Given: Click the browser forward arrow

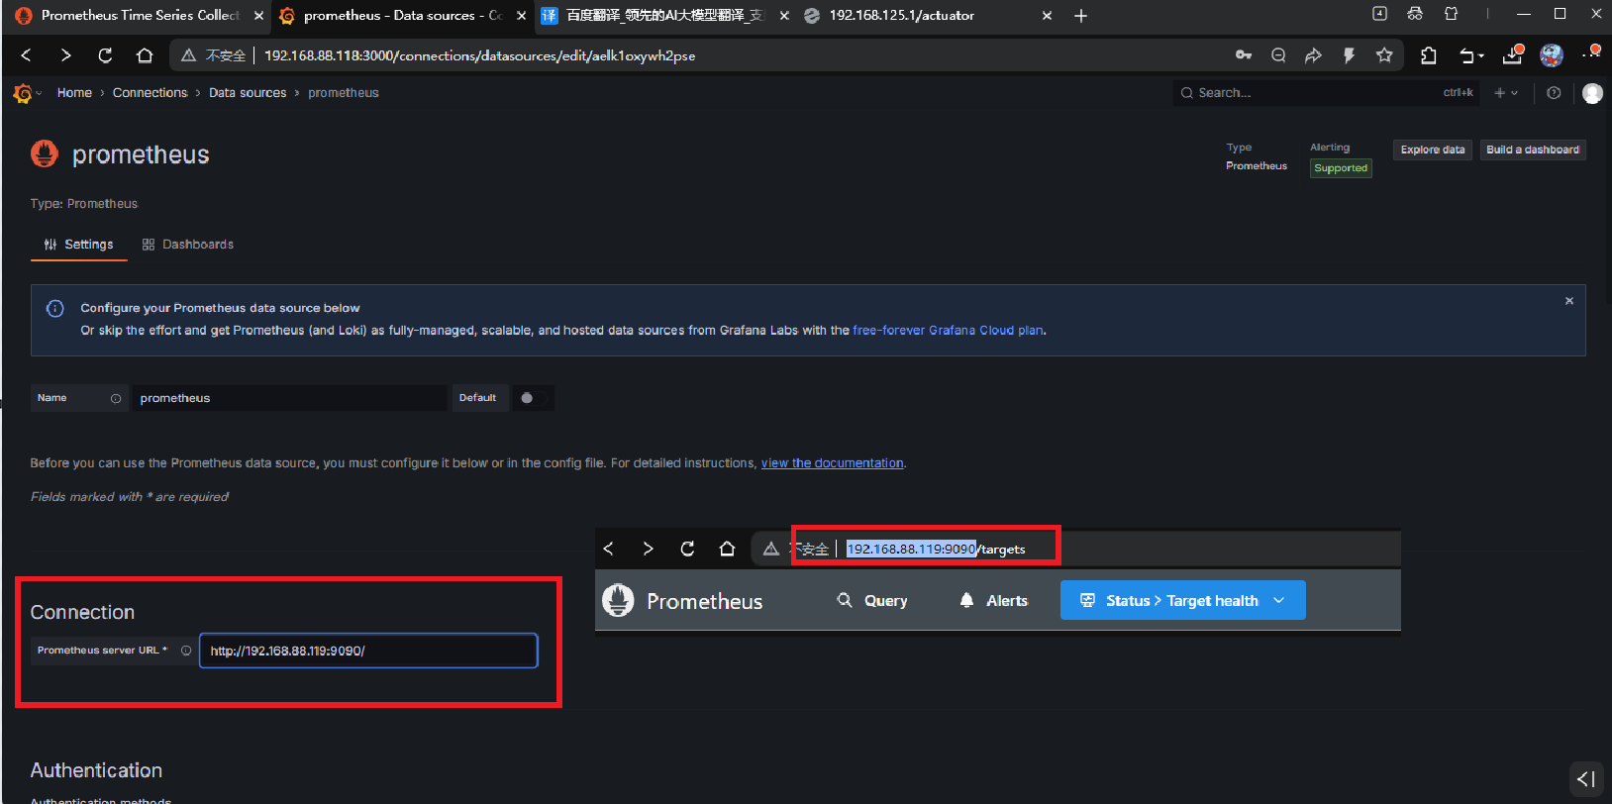Looking at the screenshot, I should coord(65,55).
